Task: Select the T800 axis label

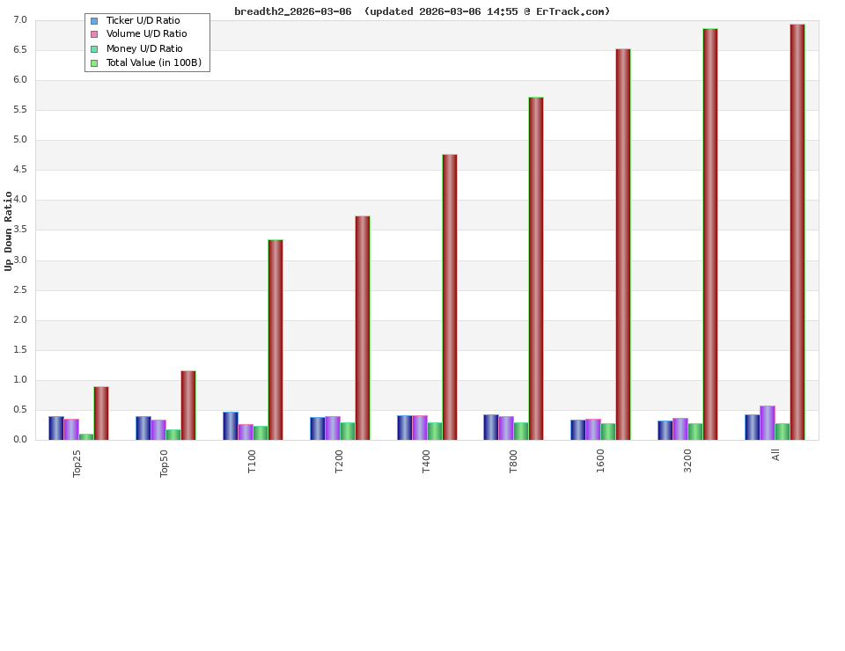Action: (515, 462)
